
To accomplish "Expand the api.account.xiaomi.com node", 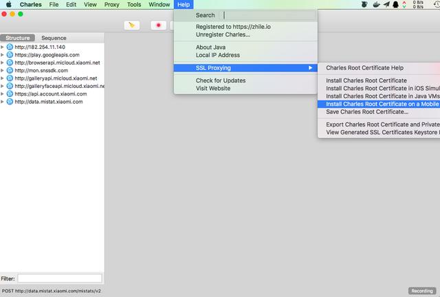I will point(2,93).
